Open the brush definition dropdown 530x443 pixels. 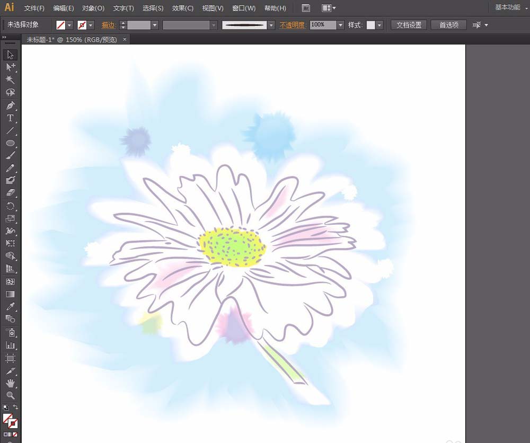click(x=271, y=25)
